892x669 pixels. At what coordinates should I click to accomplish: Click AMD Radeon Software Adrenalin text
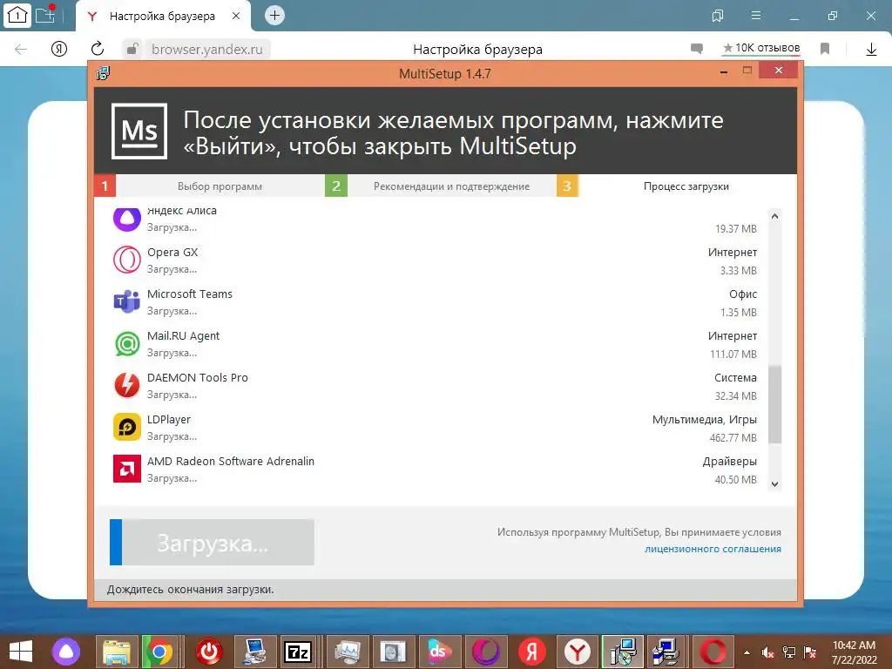pyautogui.click(x=230, y=461)
